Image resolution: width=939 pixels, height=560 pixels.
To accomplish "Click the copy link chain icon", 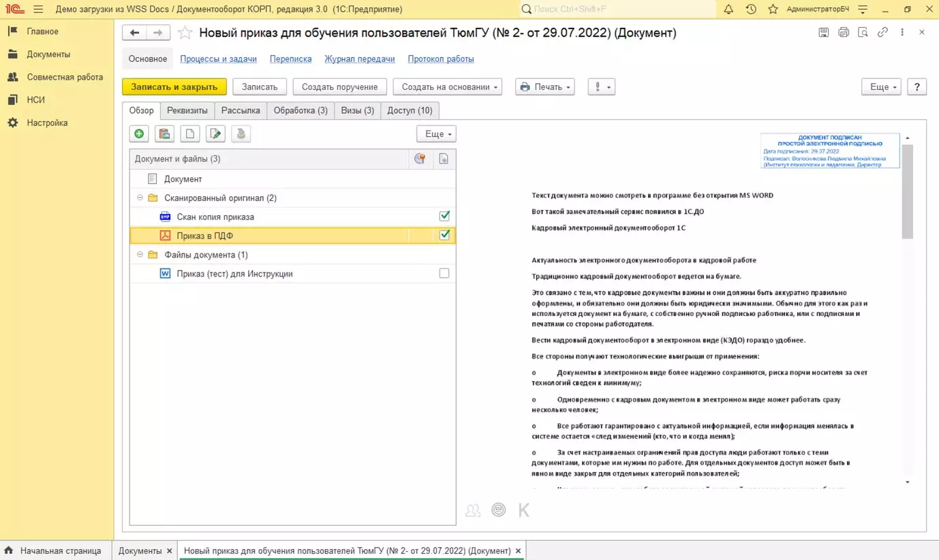I will 882,32.
